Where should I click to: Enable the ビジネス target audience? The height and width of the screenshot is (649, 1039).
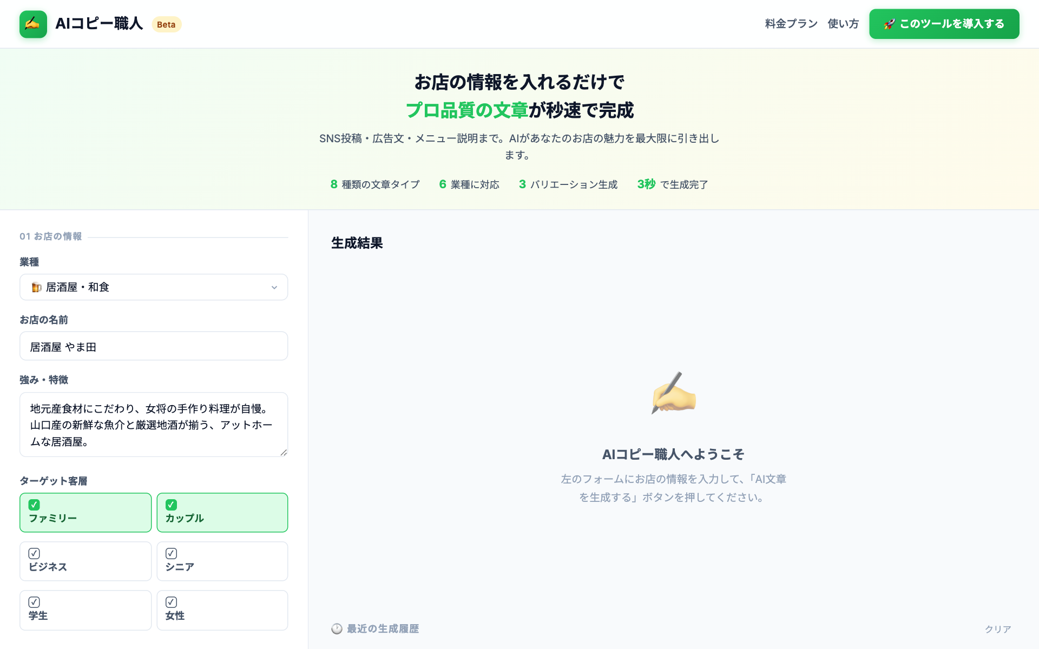(x=85, y=561)
